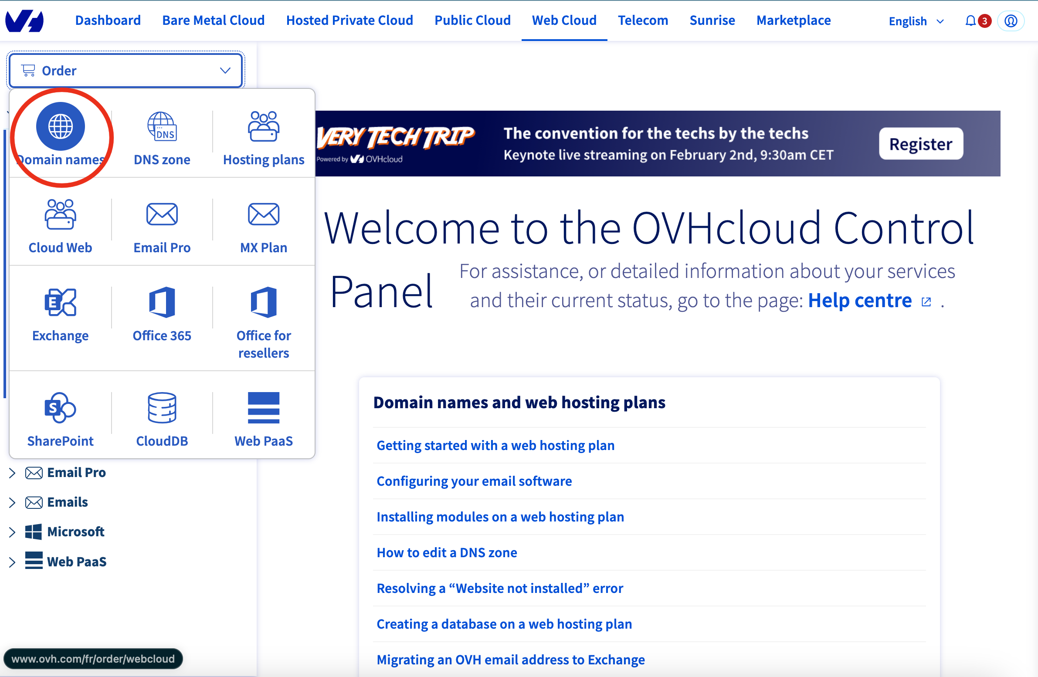1038x677 pixels.
Task: Open Getting started with a web hosting plan
Action: (495, 445)
